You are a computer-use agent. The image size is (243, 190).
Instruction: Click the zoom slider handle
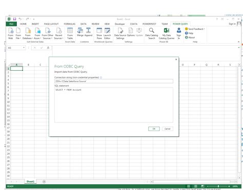coord(218,186)
